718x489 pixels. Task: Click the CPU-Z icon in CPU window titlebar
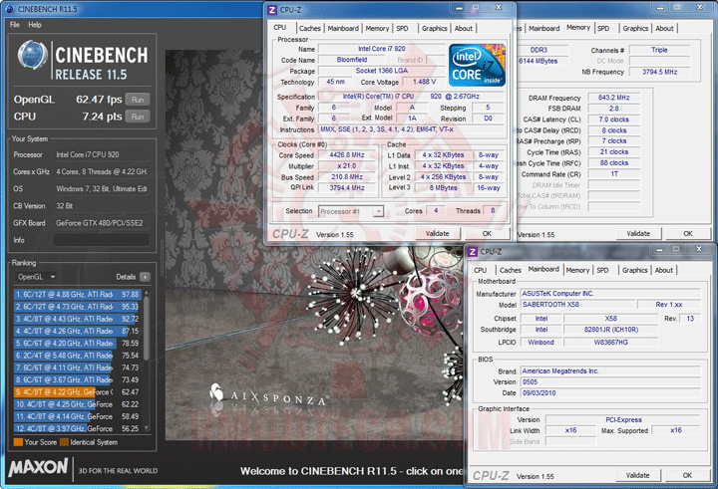pos(272,10)
